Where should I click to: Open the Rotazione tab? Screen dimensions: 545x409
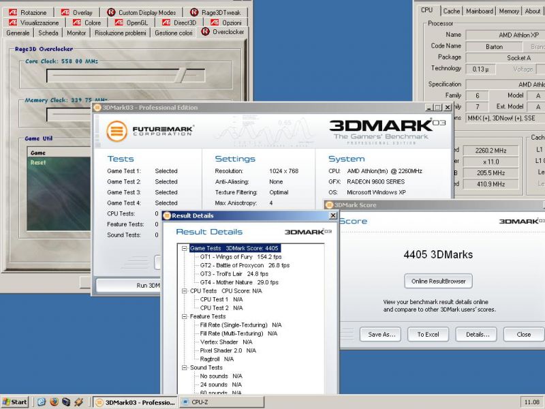28,12
